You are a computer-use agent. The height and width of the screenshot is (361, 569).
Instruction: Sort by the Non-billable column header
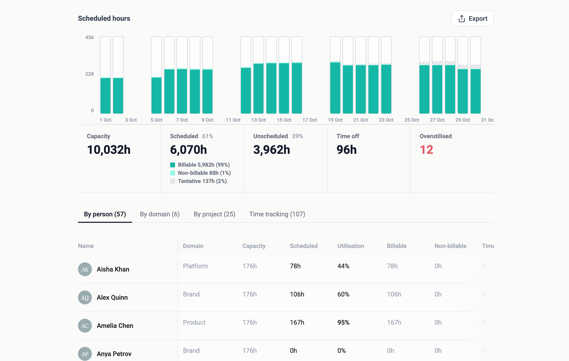tap(450, 246)
